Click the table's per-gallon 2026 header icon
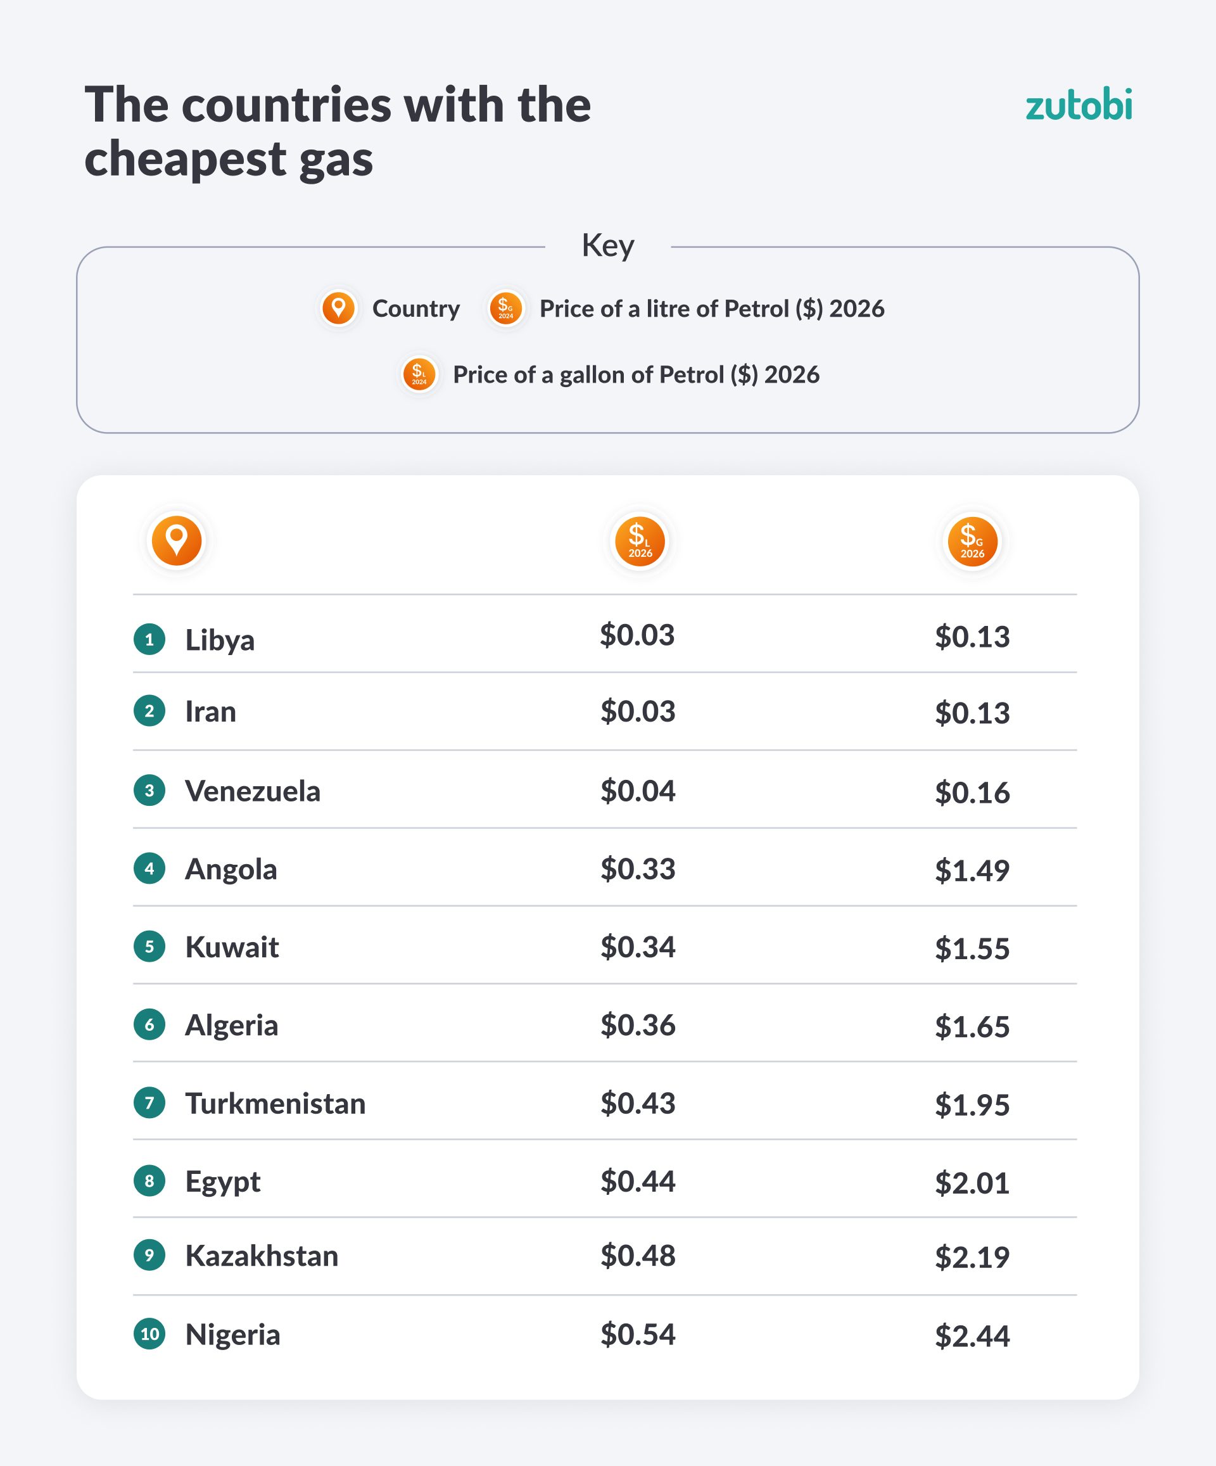Viewport: 1216px width, 1466px height. tap(972, 541)
